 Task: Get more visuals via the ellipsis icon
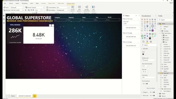155,31
